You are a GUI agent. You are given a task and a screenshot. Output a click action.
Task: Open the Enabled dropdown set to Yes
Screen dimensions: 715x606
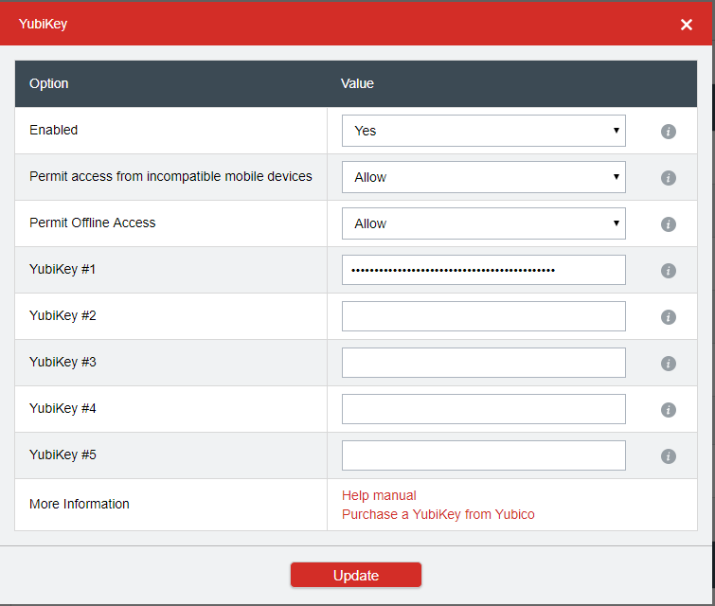(483, 131)
